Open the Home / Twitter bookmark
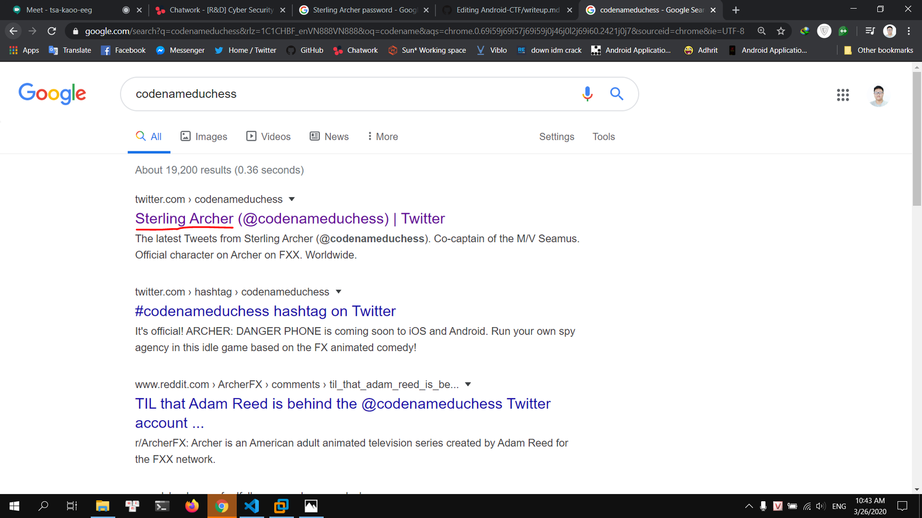Viewport: 922px width, 518px height. [245, 50]
